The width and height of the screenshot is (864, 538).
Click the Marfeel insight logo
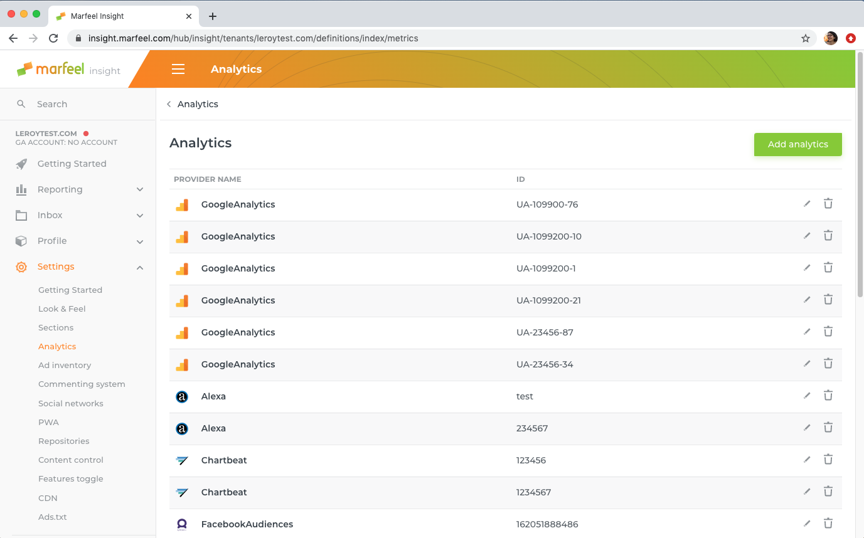pos(68,70)
